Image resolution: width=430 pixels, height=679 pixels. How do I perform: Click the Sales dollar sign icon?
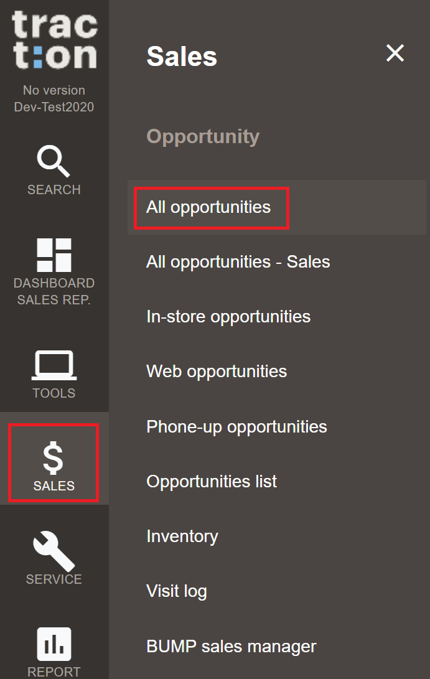[54, 457]
